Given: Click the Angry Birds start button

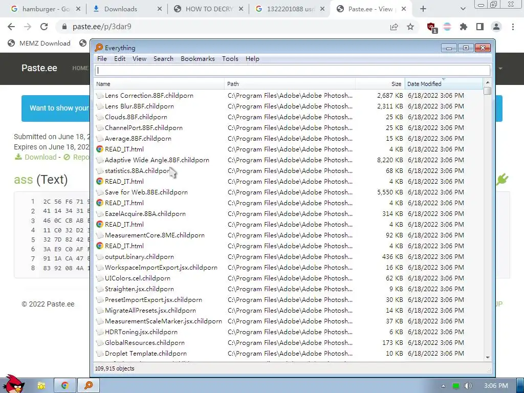Looking at the screenshot, I should click(x=14, y=384).
